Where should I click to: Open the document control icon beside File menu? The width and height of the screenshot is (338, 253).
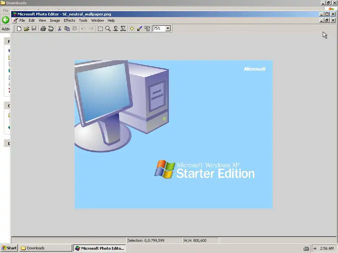click(15, 20)
